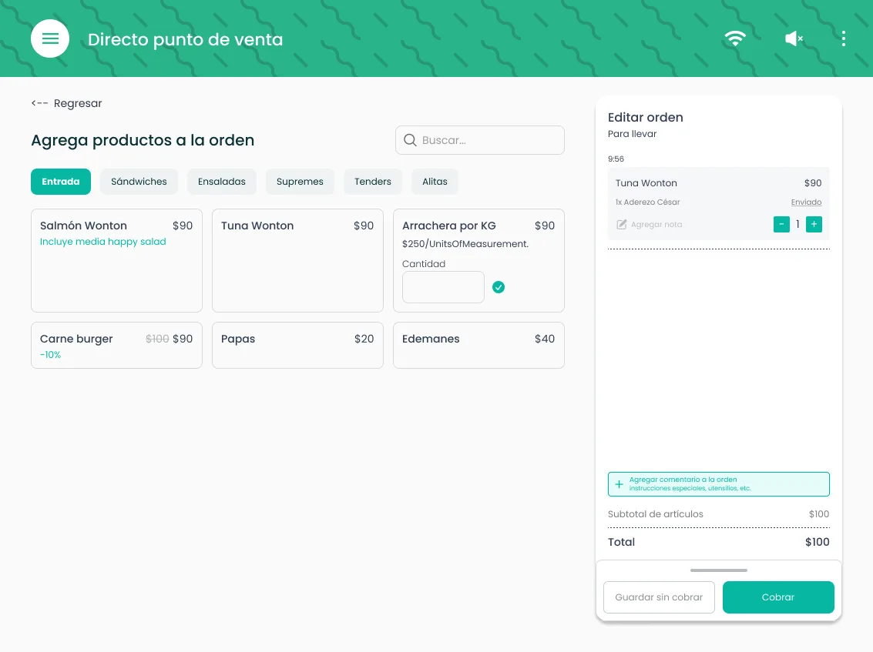Click the -10% discount label
This screenshot has height=652, width=873.
[50, 355]
